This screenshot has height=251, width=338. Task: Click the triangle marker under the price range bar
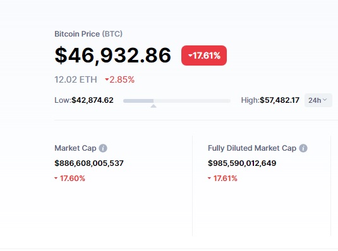(154, 106)
